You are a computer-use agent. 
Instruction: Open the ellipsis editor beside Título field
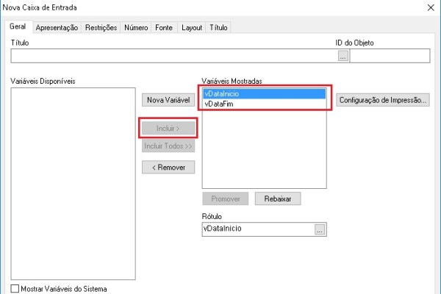click(342, 55)
